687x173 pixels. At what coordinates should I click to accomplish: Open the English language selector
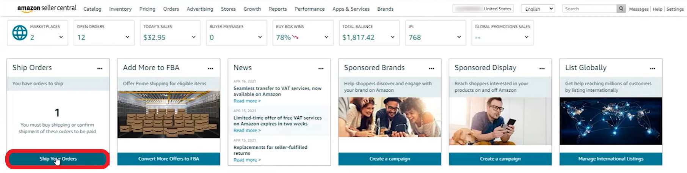tap(538, 9)
